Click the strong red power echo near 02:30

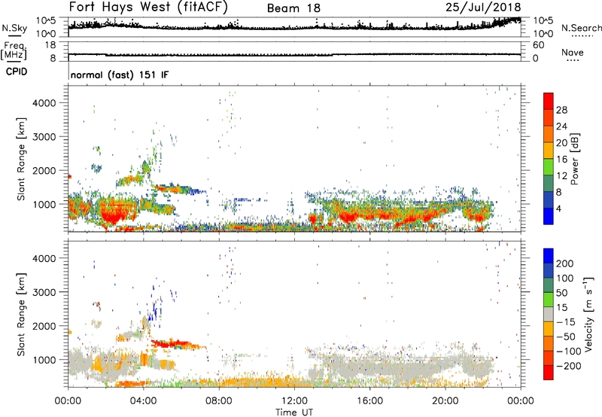click(114, 218)
